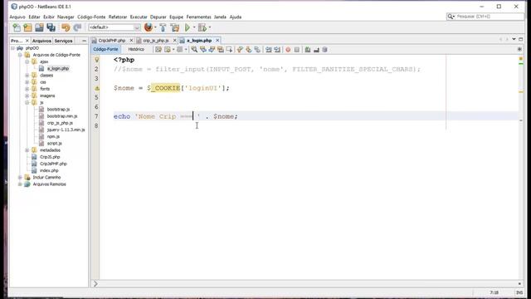The height and width of the screenshot is (299, 531).
Task: Open the Run Project dropdown arrow
Action: [194, 27]
